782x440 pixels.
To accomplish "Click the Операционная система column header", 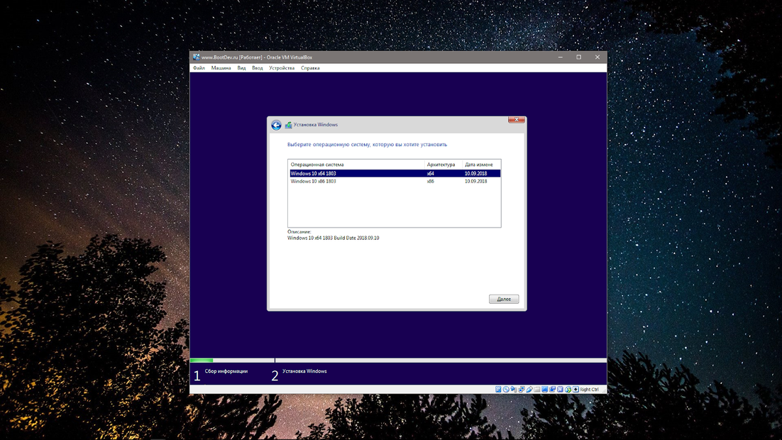I will (x=356, y=164).
